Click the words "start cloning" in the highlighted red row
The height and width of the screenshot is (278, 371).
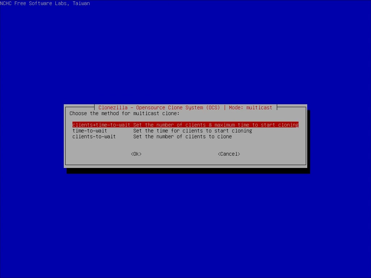279,125
